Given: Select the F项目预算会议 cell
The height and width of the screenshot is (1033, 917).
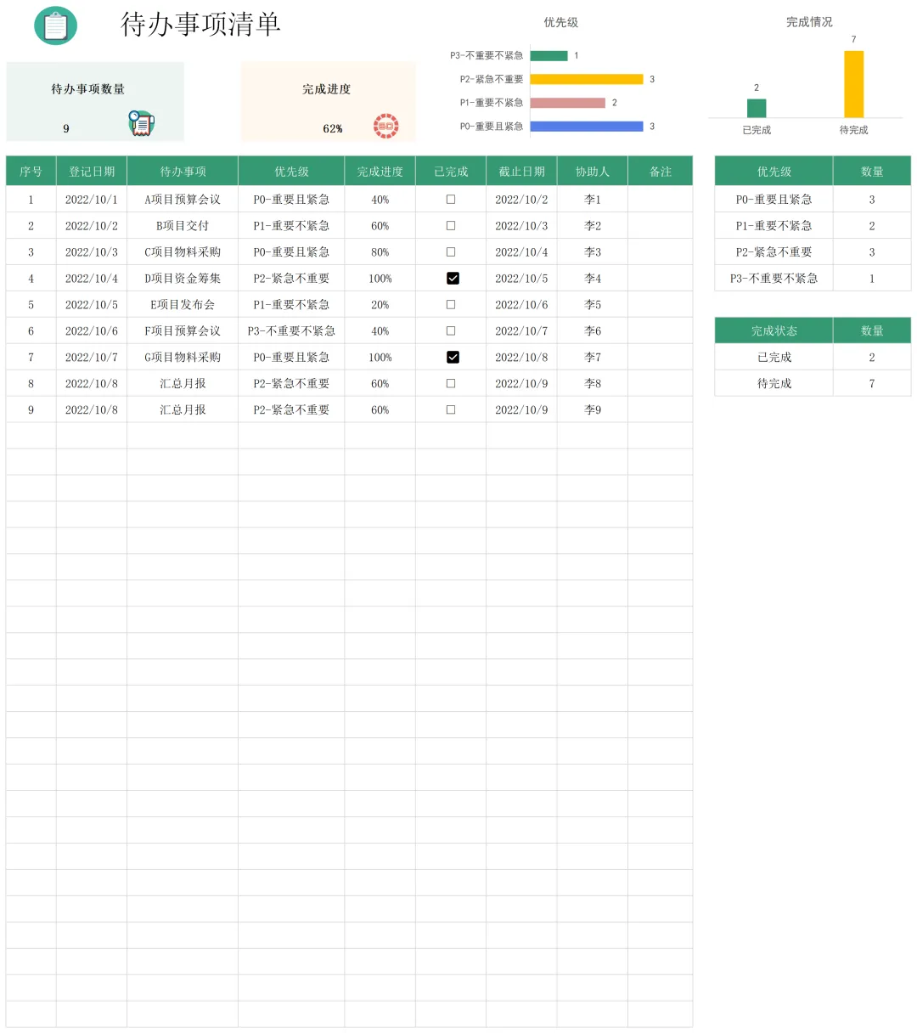Looking at the screenshot, I should tap(183, 330).
